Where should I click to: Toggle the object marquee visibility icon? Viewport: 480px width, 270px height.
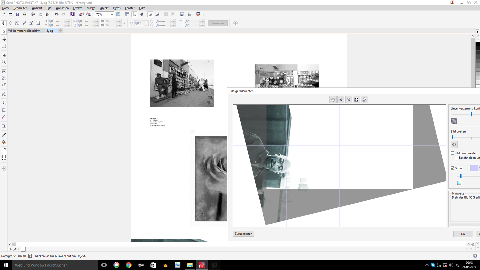[x=157, y=14]
